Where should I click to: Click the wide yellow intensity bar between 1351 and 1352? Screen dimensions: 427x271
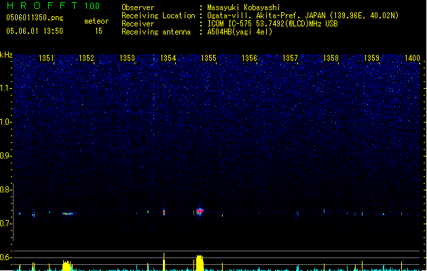(x=67, y=266)
